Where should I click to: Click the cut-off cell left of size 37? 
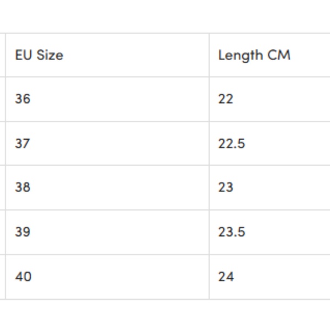[x=2, y=144]
